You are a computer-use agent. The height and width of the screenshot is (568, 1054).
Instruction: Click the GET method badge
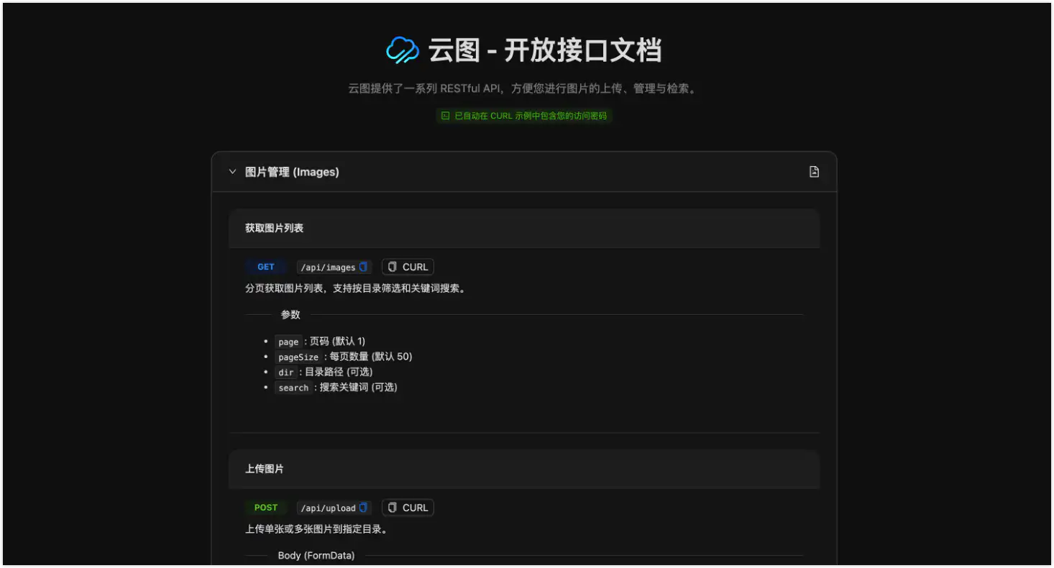(x=265, y=266)
